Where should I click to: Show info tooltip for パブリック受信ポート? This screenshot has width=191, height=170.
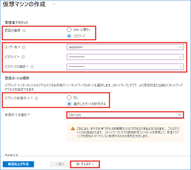(x=37, y=98)
